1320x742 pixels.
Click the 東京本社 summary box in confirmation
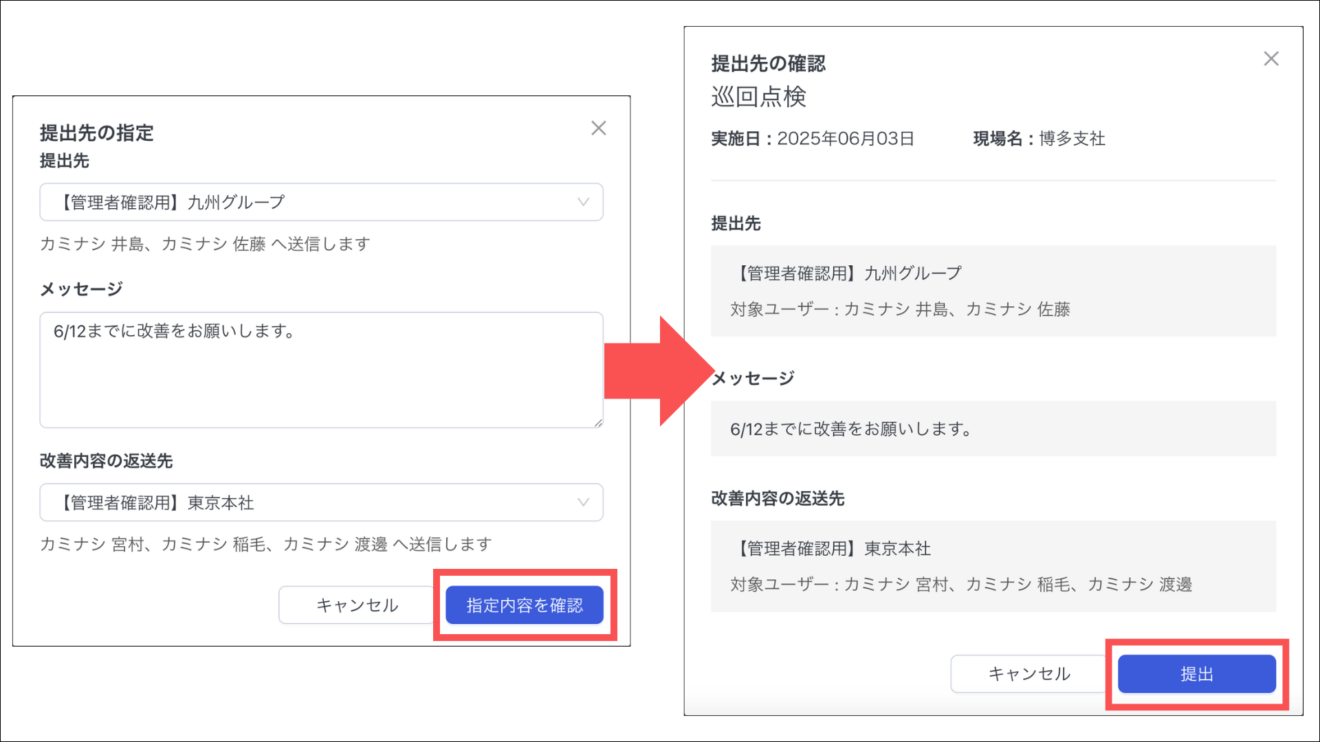pos(993,566)
